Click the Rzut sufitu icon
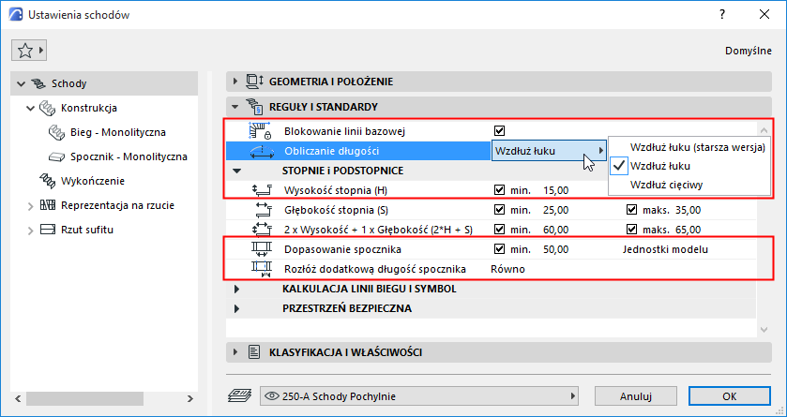This screenshot has height=417, width=787. pyautogui.click(x=48, y=230)
